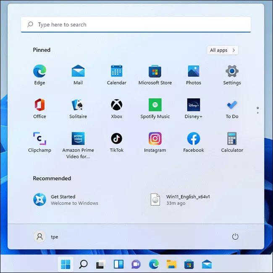Launch the TikTok app

coord(116,142)
